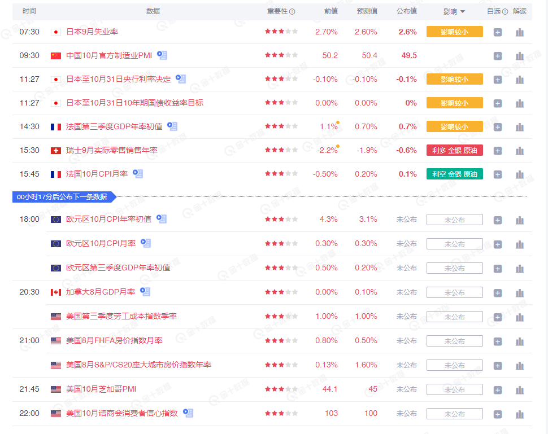Open the 日本9月失业率 data detail link
Screen dimensions: 548x434
point(93,32)
